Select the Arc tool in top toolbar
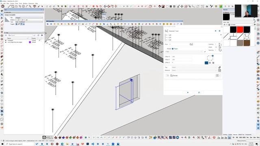The width and height of the screenshot is (260, 146). click(x=27, y=6)
